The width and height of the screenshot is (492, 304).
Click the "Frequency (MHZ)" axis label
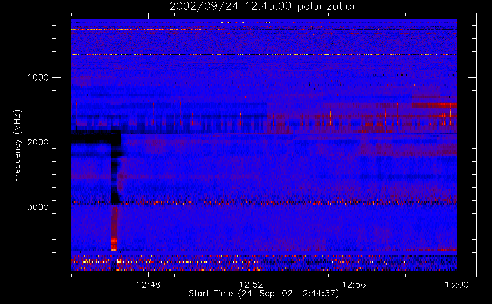[x=17, y=146]
